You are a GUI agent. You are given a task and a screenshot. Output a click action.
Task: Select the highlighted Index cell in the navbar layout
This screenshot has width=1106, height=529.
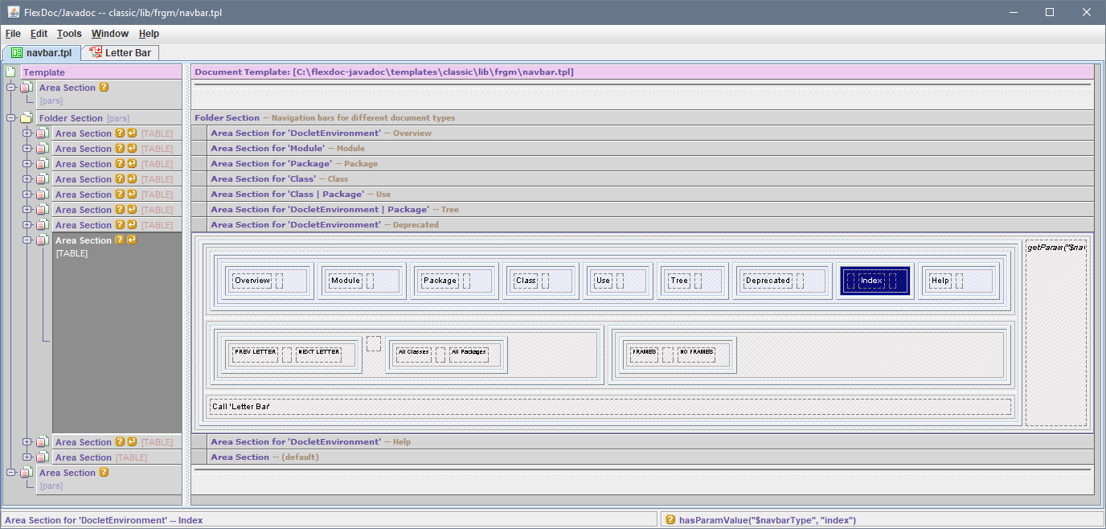[872, 281]
